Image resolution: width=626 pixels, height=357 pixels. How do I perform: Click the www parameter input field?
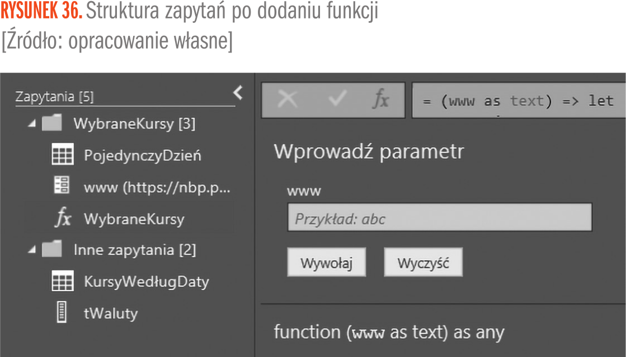coord(439,218)
